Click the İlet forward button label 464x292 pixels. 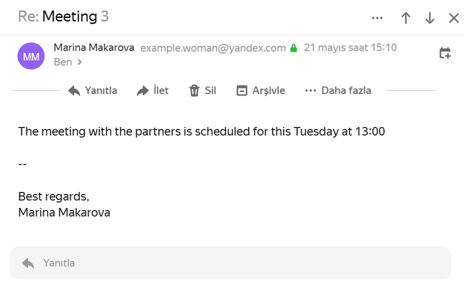tap(161, 90)
